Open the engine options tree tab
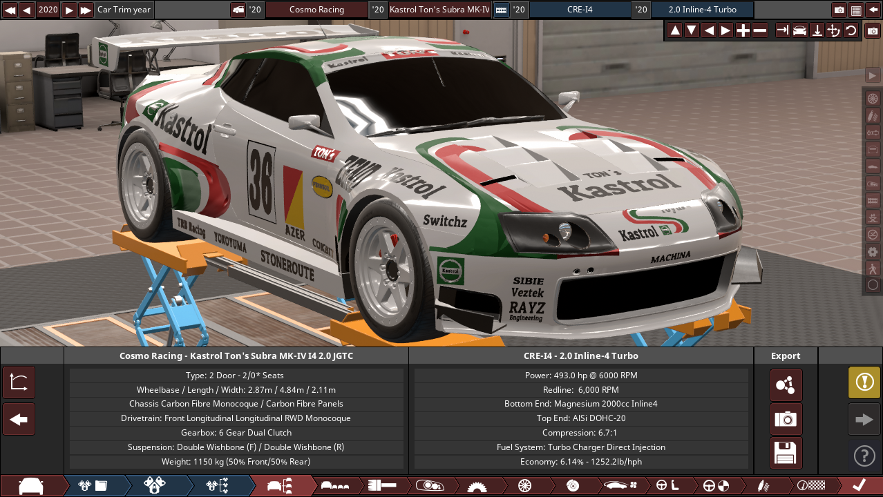883x497 pixels. click(218, 486)
